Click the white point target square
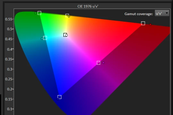Viewport: 173px width, 115px height. pyautogui.click(x=65, y=35)
